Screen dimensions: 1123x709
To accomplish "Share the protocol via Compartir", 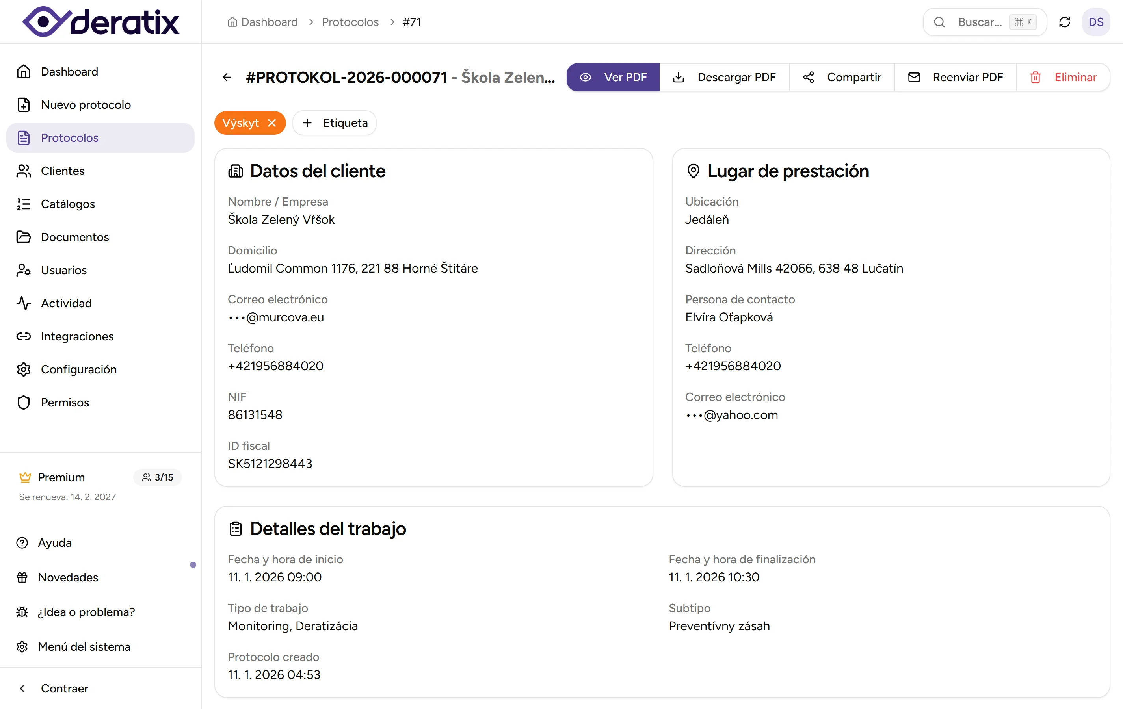I will [x=842, y=77].
